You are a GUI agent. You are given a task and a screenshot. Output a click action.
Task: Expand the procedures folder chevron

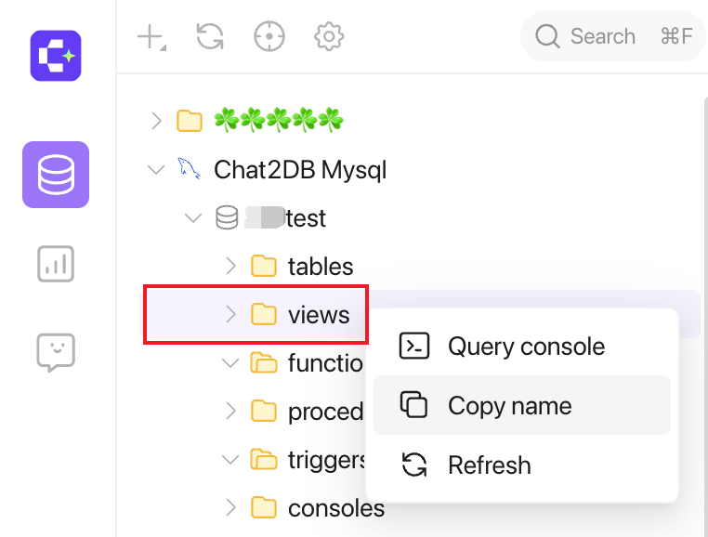(x=230, y=411)
